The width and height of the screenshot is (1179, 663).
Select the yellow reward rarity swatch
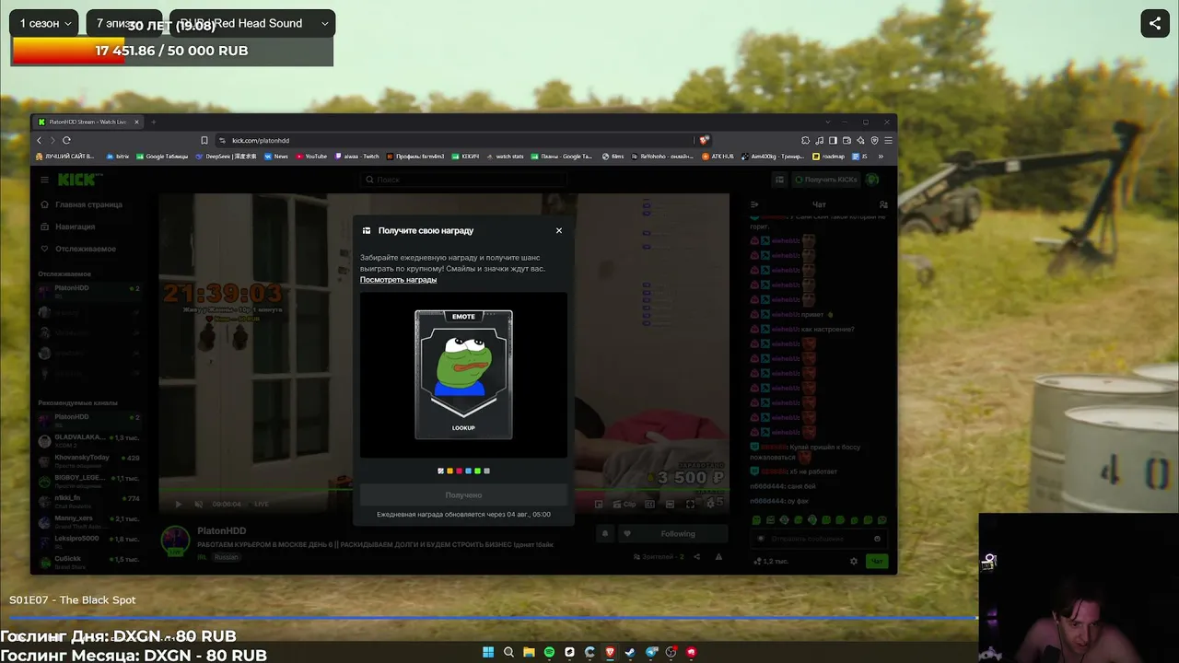click(x=449, y=471)
